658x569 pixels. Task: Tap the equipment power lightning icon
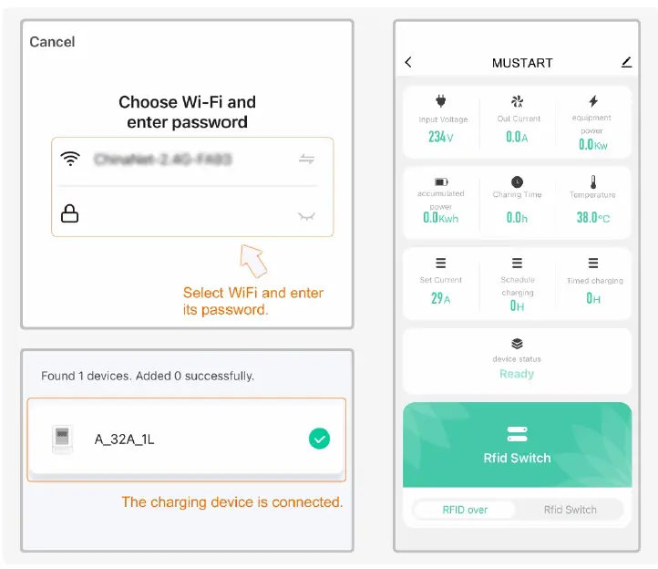point(593,102)
